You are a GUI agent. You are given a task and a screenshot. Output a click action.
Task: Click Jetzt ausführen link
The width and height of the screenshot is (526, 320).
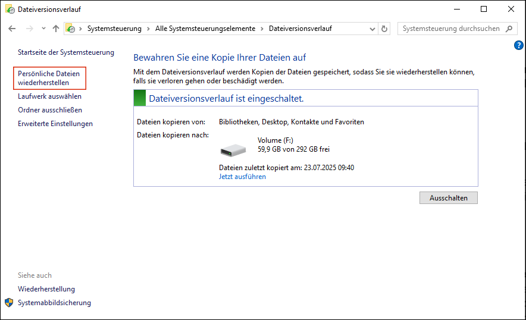(x=242, y=177)
